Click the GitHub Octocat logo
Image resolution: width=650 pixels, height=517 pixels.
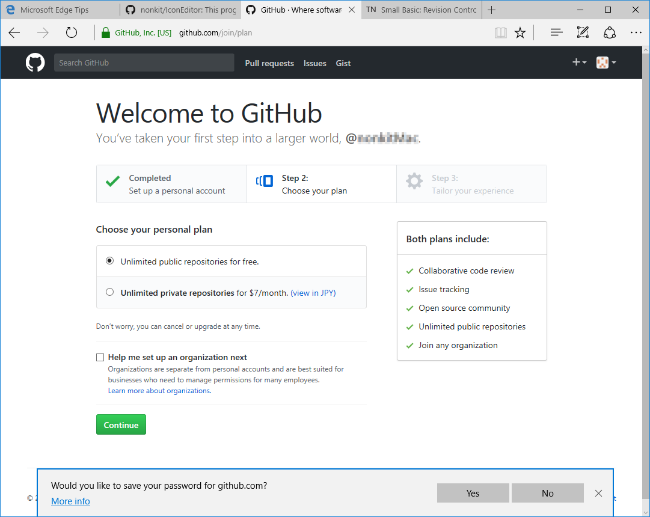click(x=35, y=63)
